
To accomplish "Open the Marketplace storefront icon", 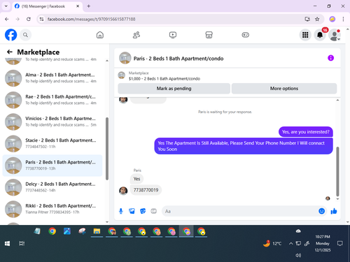I will (x=209, y=35).
